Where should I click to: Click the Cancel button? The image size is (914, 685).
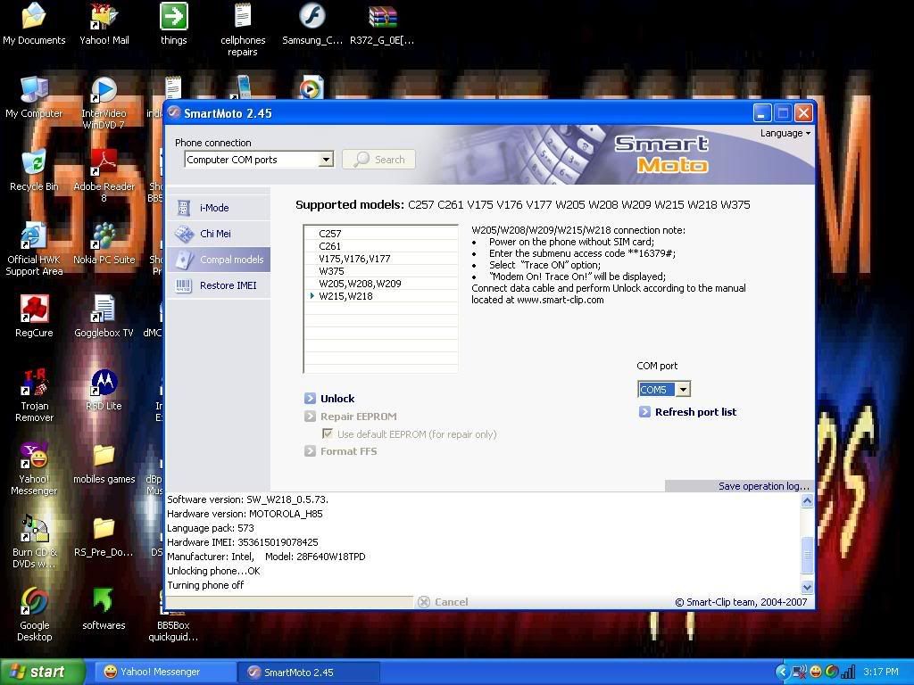click(x=443, y=602)
